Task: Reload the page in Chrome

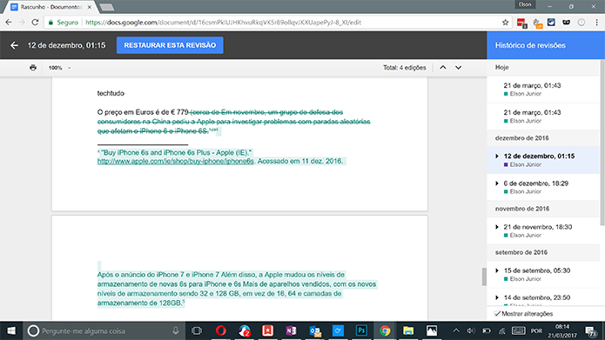Action: [x=35, y=23]
